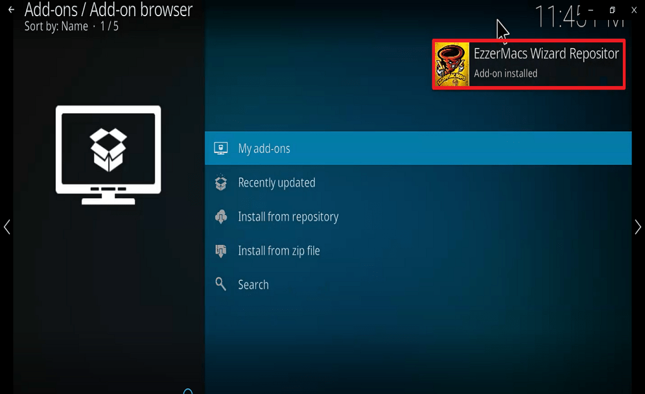The width and height of the screenshot is (645, 394).
Task: Click the EzzerMacs Wizard Repository notification title
Action: (546, 54)
